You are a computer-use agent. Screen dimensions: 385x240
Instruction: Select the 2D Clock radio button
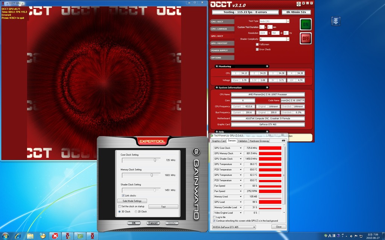click(136, 211)
